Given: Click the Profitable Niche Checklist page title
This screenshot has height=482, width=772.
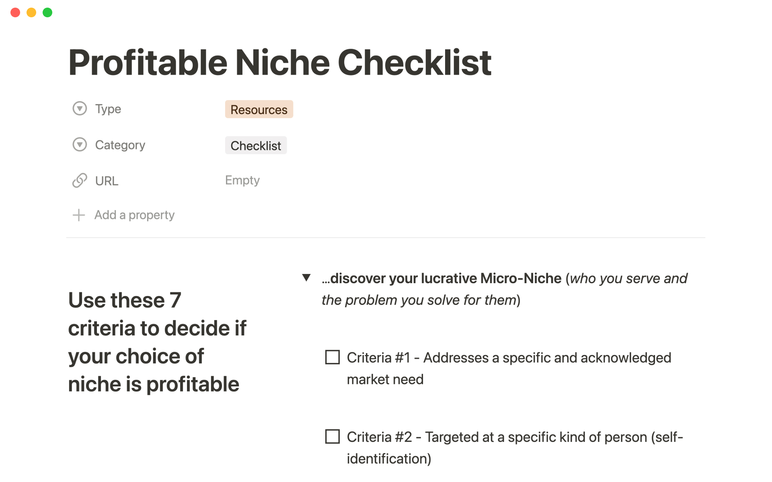Looking at the screenshot, I should click(x=280, y=63).
